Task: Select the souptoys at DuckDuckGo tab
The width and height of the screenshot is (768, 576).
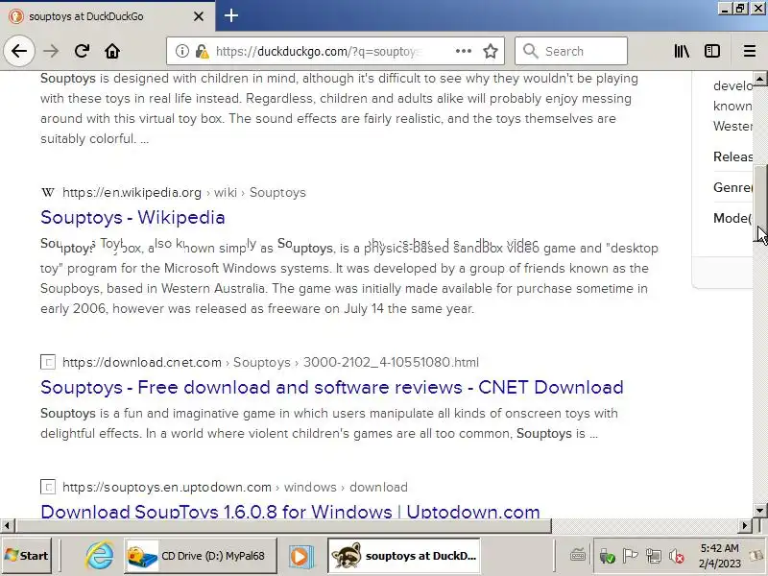Action: coord(107,16)
